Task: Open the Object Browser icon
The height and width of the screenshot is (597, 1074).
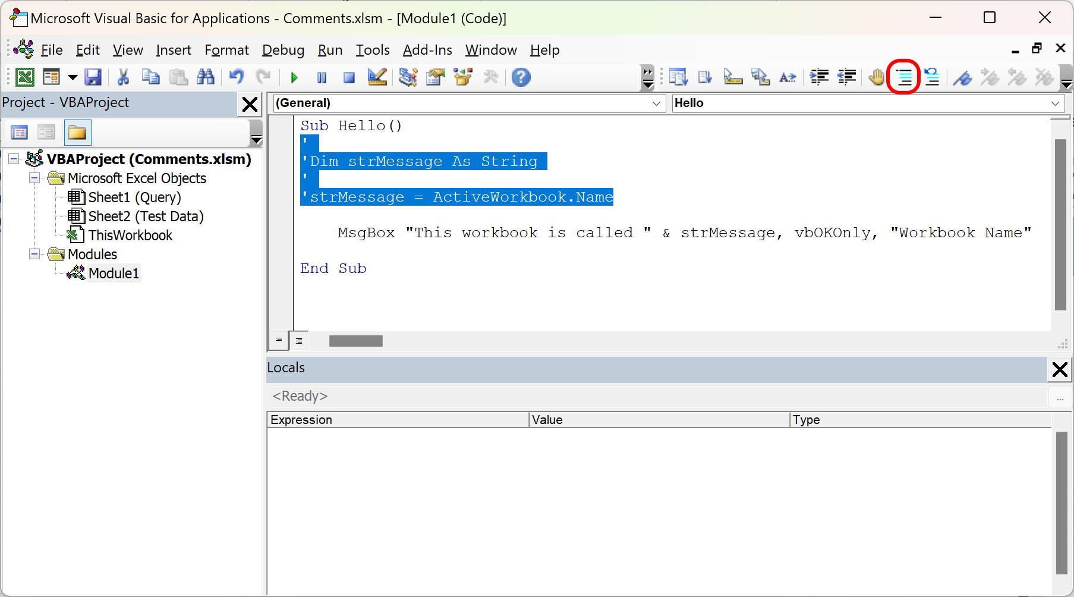Action: click(462, 77)
